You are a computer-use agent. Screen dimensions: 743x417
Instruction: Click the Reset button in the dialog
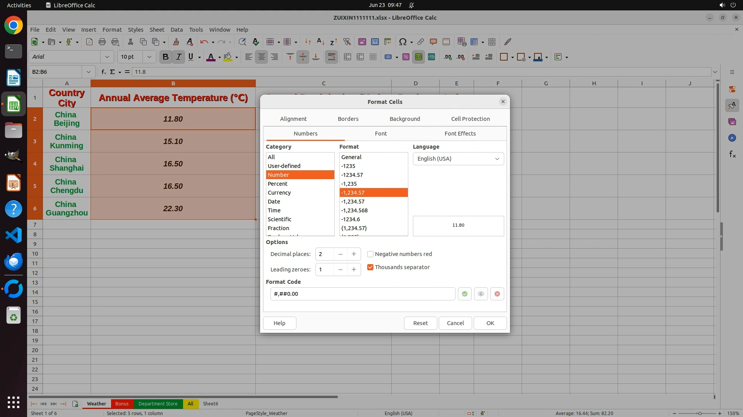click(x=420, y=323)
